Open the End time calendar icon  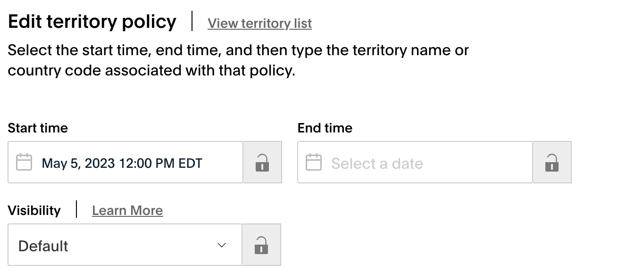[x=314, y=163]
